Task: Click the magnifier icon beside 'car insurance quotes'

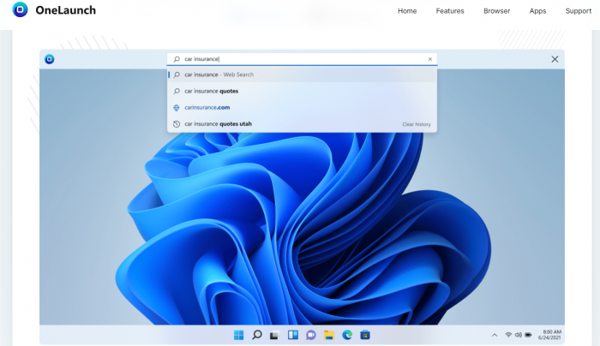Action: (x=177, y=91)
